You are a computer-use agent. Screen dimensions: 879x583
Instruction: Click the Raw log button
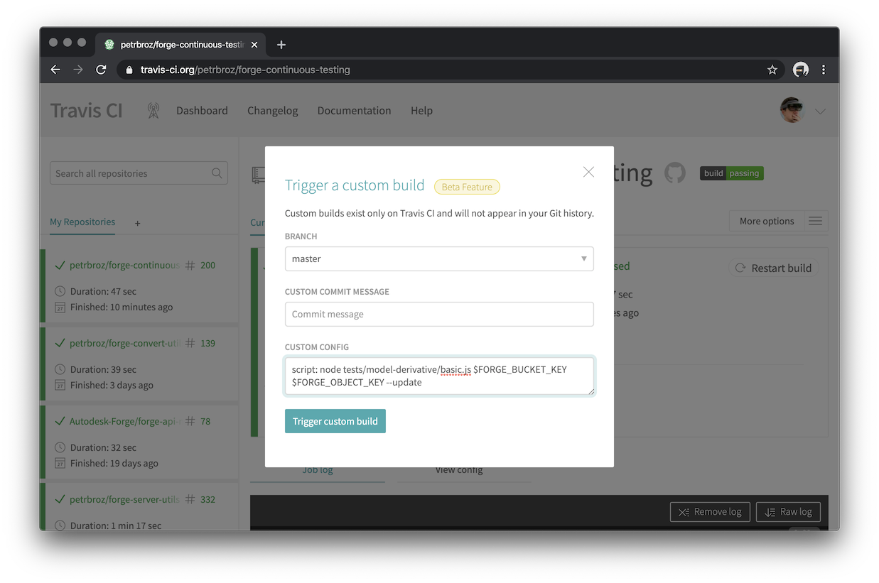pos(789,511)
